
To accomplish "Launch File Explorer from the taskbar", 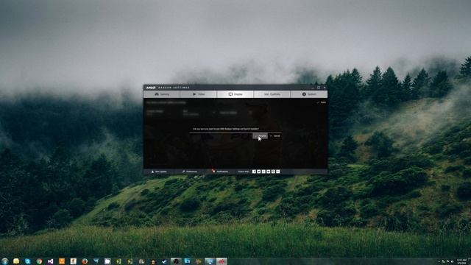I will coord(16,261).
